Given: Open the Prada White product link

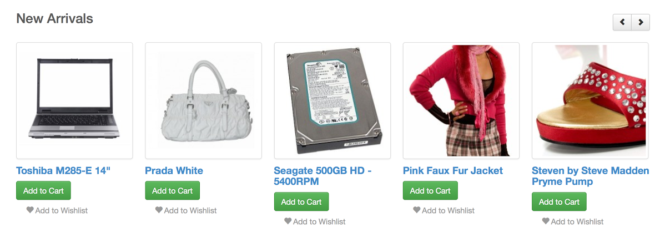Looking at the screenshot, I should coord(174,170).
